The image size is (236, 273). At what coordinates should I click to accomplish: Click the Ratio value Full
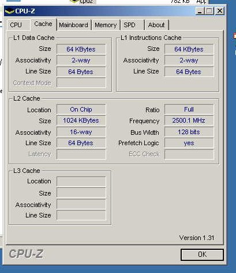(x=189, y=109)
